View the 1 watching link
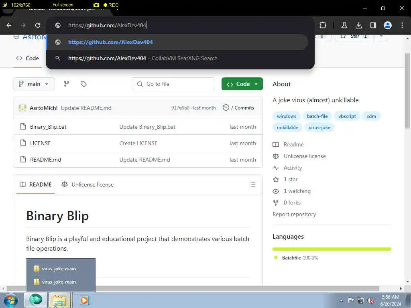The width and height of the screenshot is (411, 308). tap(292, 191)
